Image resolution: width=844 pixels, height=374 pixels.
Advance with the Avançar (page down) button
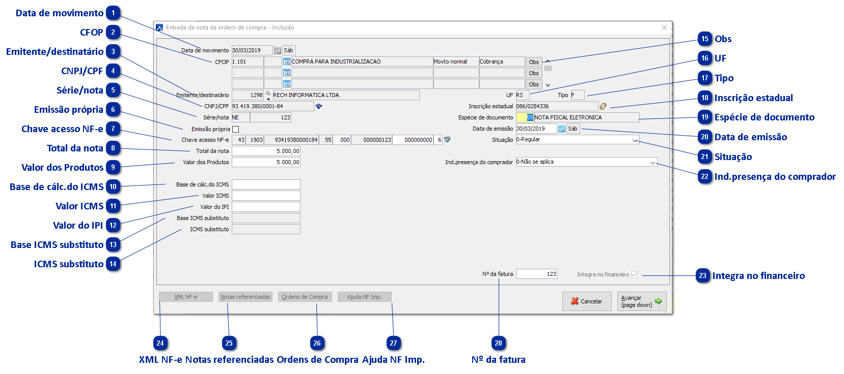pyautogui.click(x=642, y=301)
